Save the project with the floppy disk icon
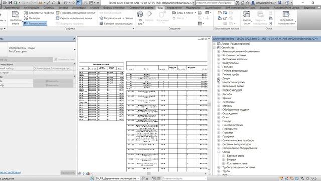Screen dimensions: 321x181 pyautogui.click(x=10, y=3)
